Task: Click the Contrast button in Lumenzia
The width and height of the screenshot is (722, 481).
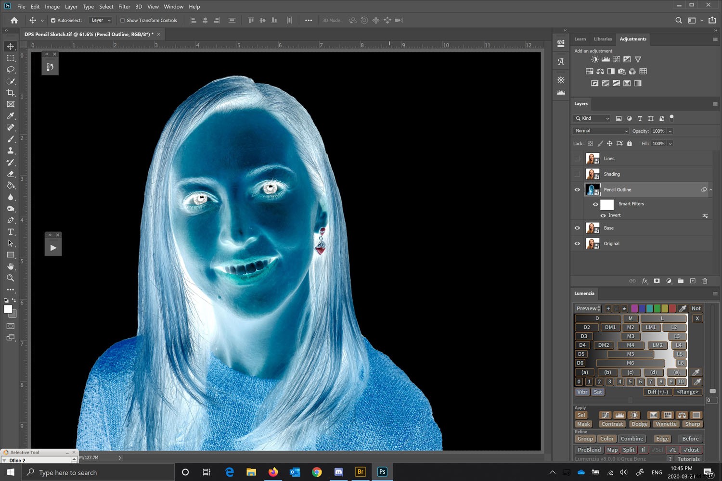Action: (612, 424)
